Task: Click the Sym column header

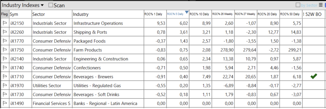Action: 14,14
